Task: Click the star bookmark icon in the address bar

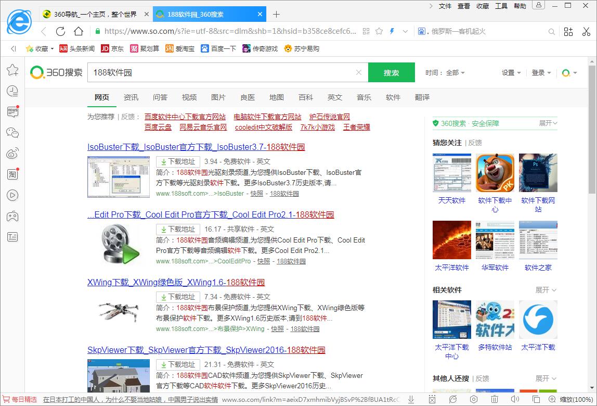Action: 379,31
